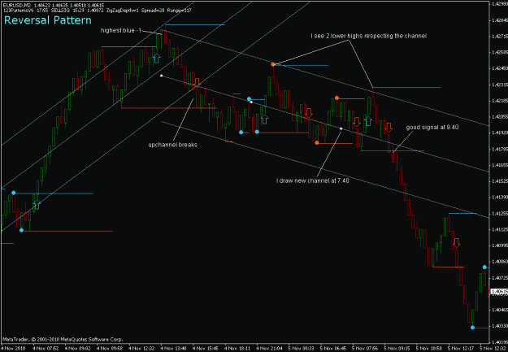Click the "4 Nov 12:32" time label
Screen dimensions: 508x352
(x=141, y=349)
